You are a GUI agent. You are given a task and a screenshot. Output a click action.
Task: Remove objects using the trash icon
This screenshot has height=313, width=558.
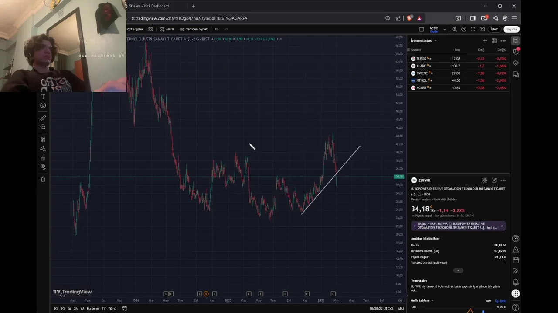(43, 180)
